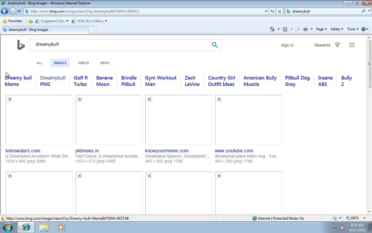The width and height of the screenshot is (372, 233).
Task: Click the Bing search magnifier button
Action: [x=215, y=45]
